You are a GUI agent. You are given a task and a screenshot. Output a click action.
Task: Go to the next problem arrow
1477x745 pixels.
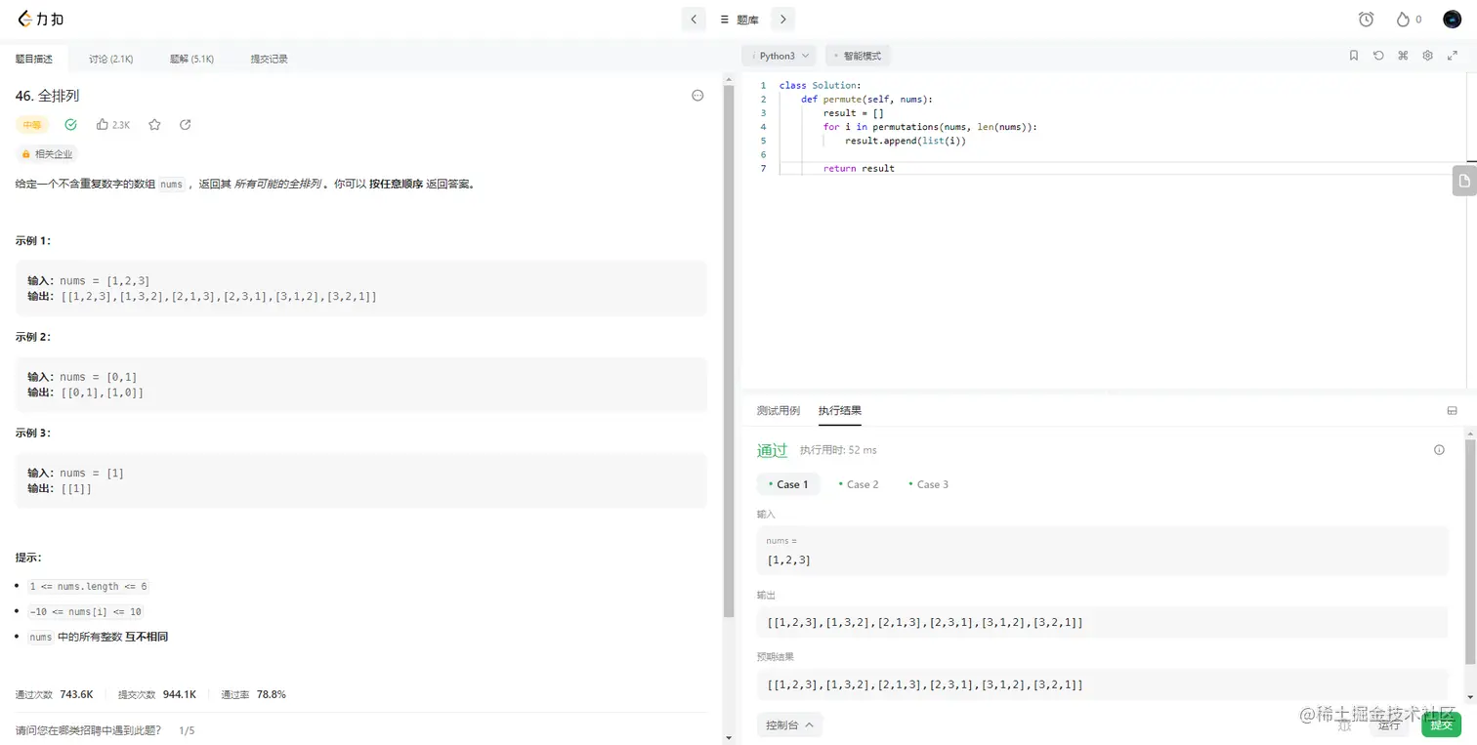782,20
